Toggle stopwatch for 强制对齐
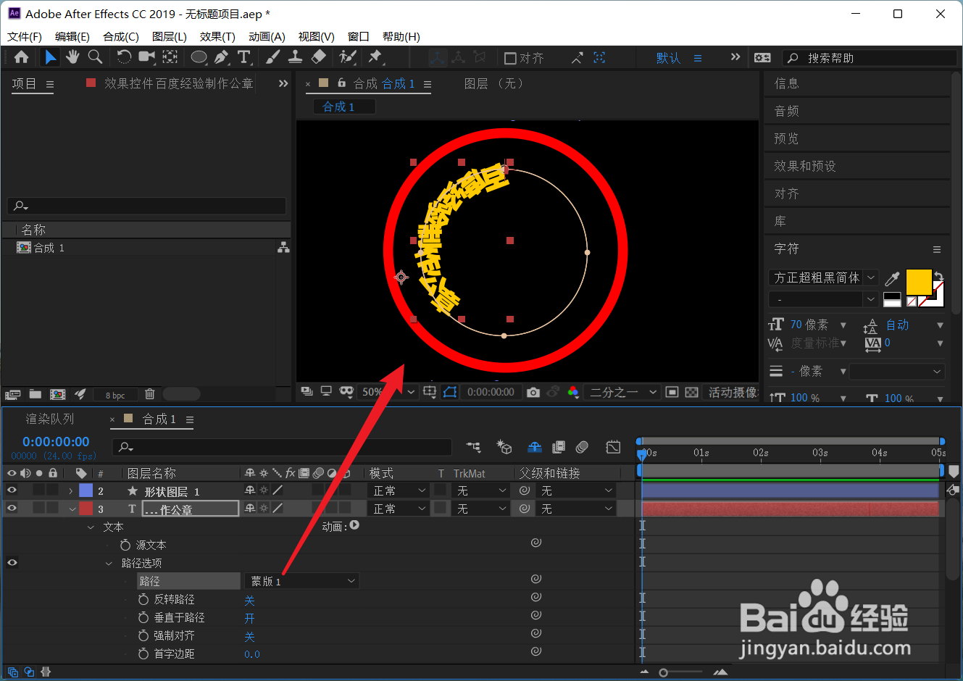 click(x=143, y=635)
